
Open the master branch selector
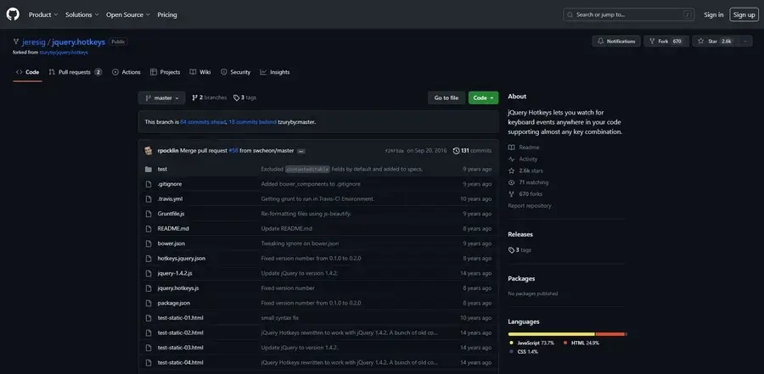[162, 98]
